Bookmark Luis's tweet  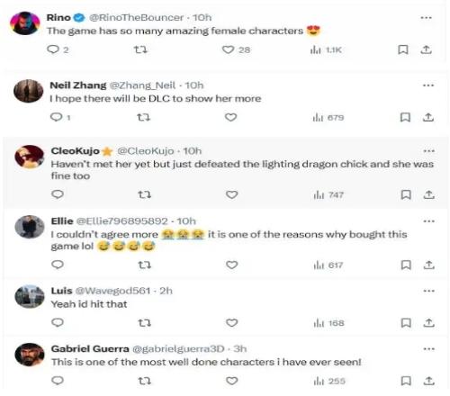406,323
